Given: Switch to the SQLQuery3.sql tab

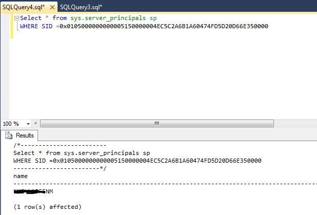Looking at the screenshot, I should click(x=81, y=7).
